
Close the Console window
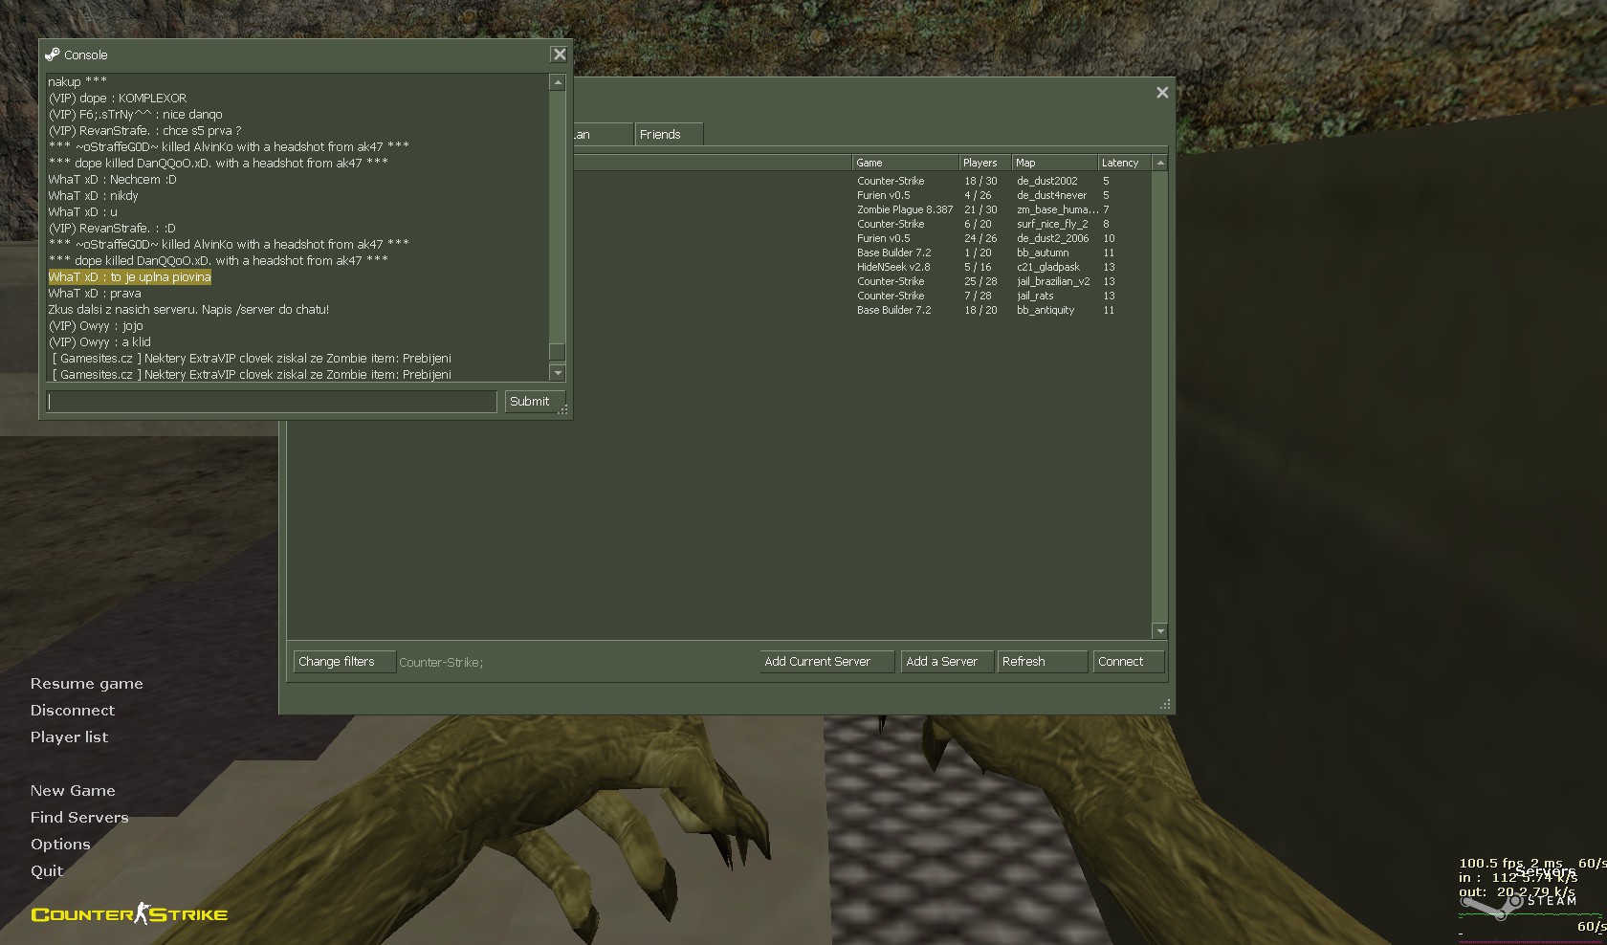point(560,55)
